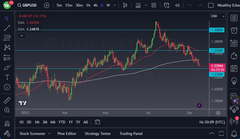This screenshot has height=139, width=240.
Task: Toggle Magnet mode on the left toolbar
Action: click(x=7, y=123)
